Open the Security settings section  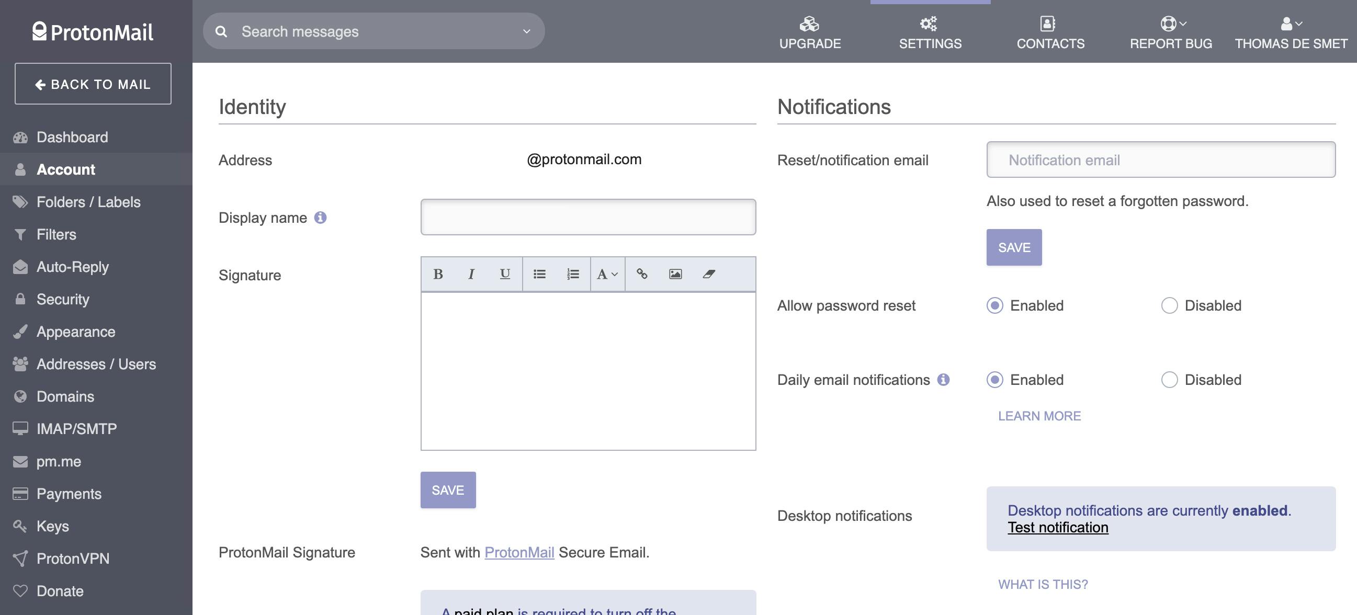pos(63,299)
